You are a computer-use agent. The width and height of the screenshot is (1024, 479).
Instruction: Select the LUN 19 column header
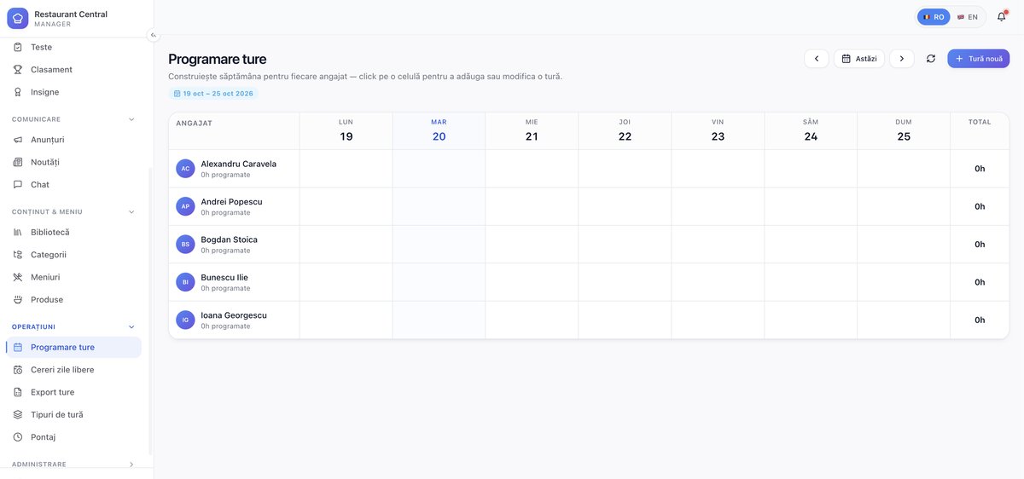click(x=346, y=131)
